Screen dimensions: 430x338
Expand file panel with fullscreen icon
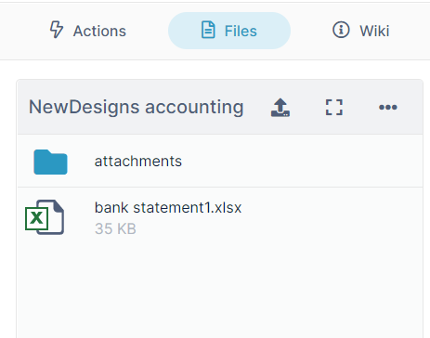coord(334,108)
